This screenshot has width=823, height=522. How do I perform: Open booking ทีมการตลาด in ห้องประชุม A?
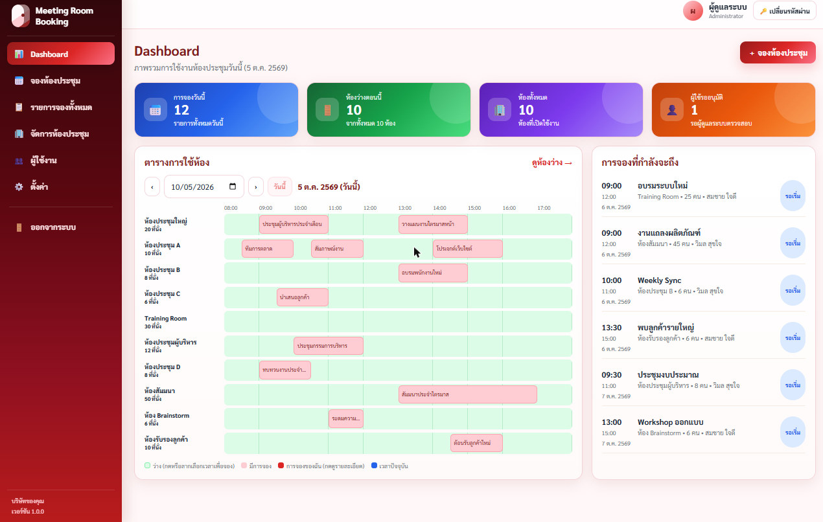click(x=268, y=249)
